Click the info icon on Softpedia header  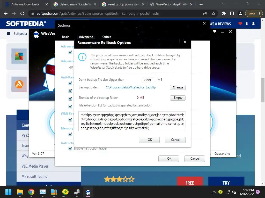pos(247,23)
